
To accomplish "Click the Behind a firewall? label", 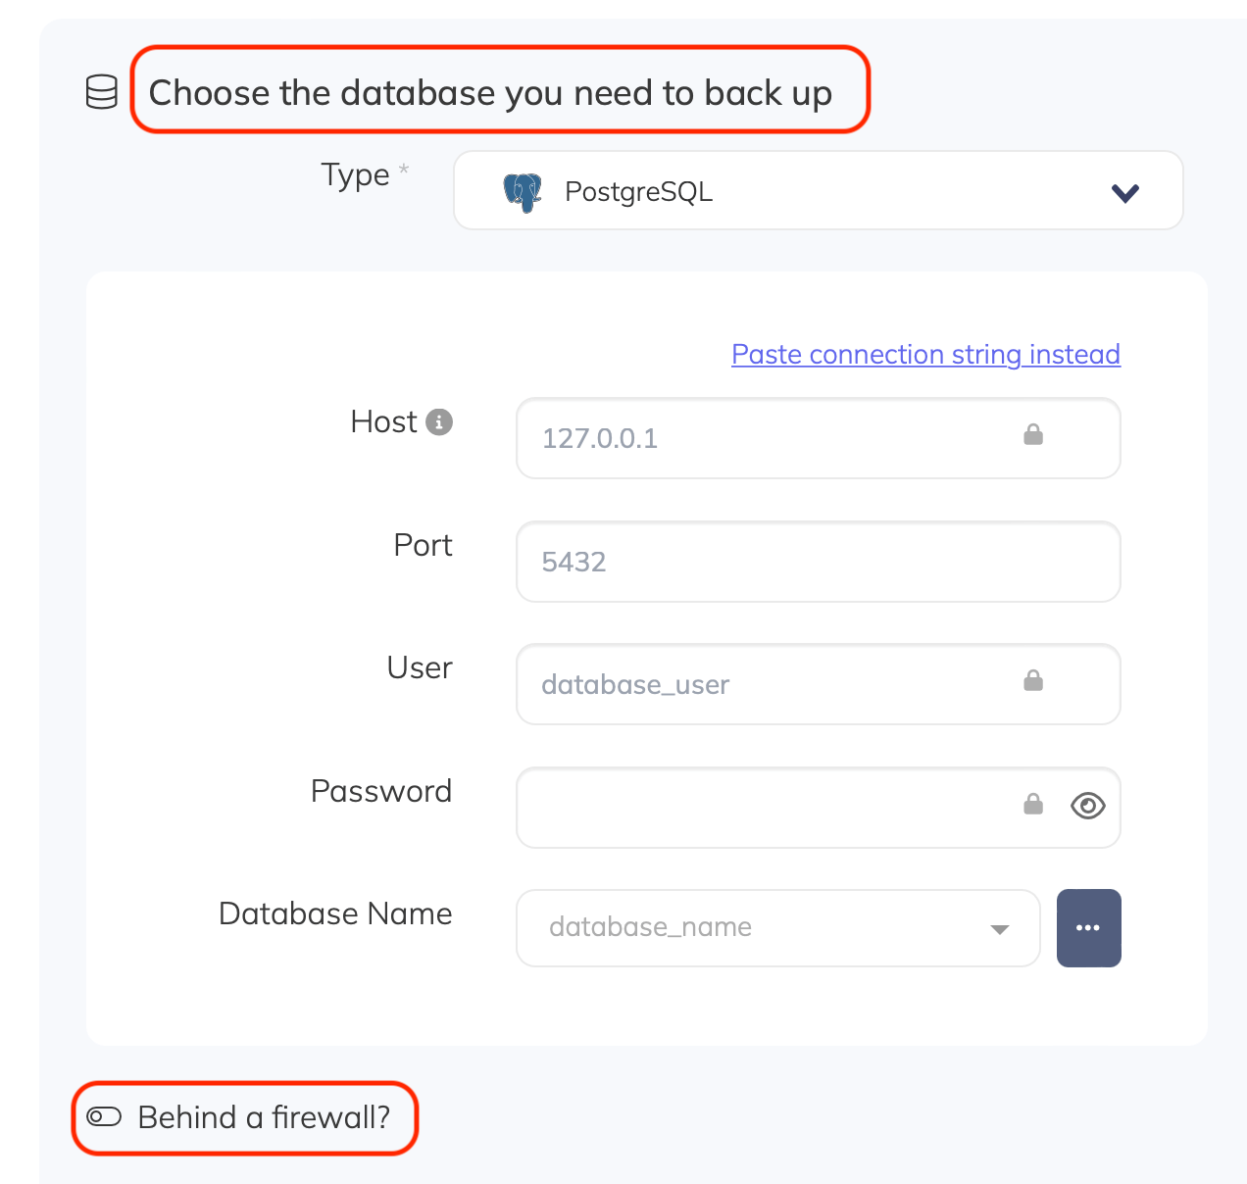I will pos(263,1116).
